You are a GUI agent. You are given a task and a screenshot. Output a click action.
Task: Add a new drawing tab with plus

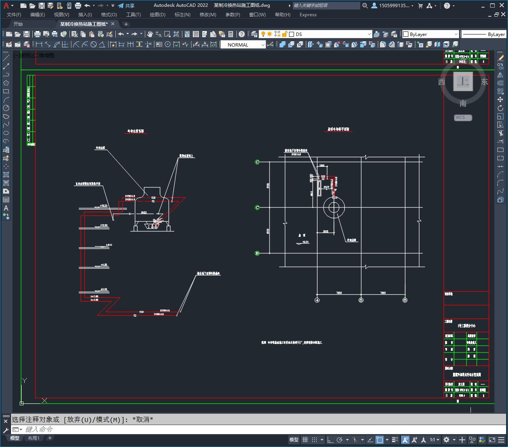click(126, 24)
